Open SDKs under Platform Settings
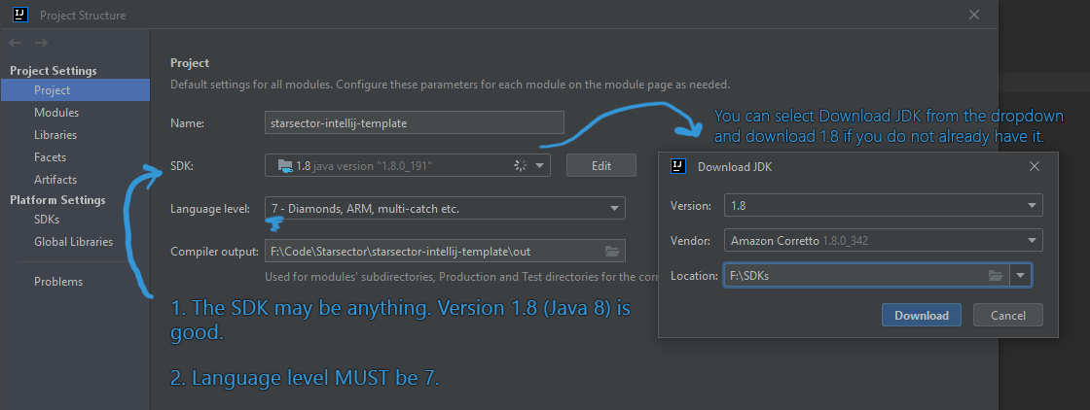The image size is (1090, 410). [x=47, y=220]
